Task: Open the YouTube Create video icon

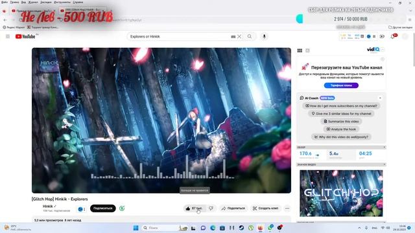Action: coord(382,36)
